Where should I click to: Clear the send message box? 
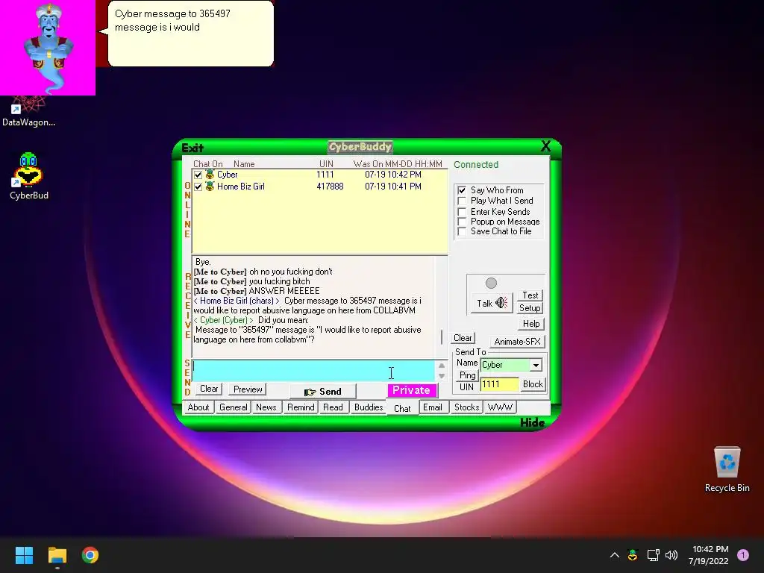[x=209, y=389]
